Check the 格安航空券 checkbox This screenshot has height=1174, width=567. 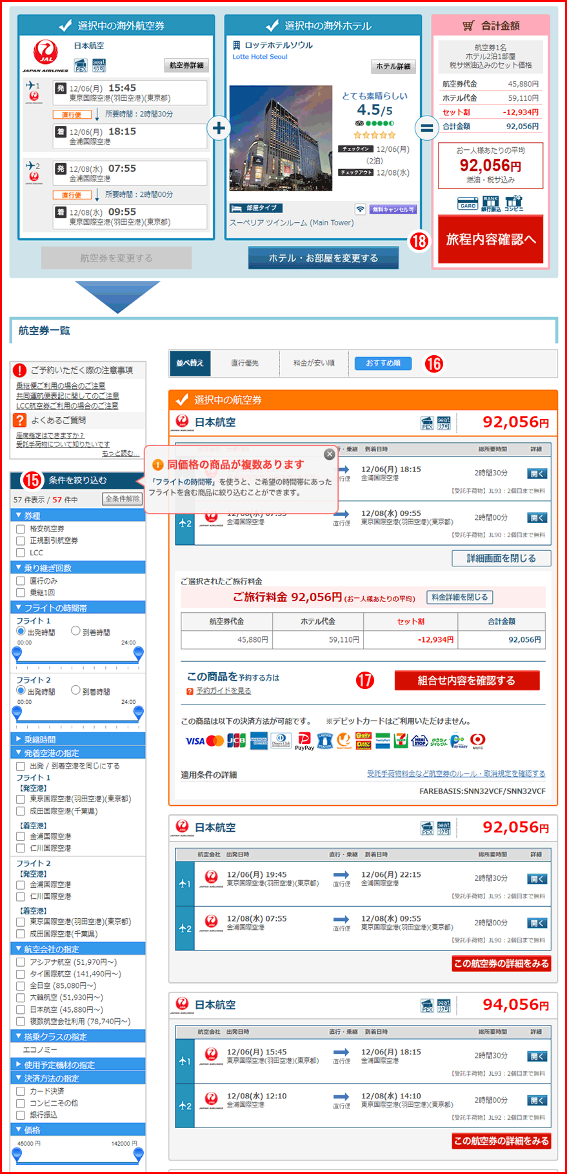coord(21,529)
